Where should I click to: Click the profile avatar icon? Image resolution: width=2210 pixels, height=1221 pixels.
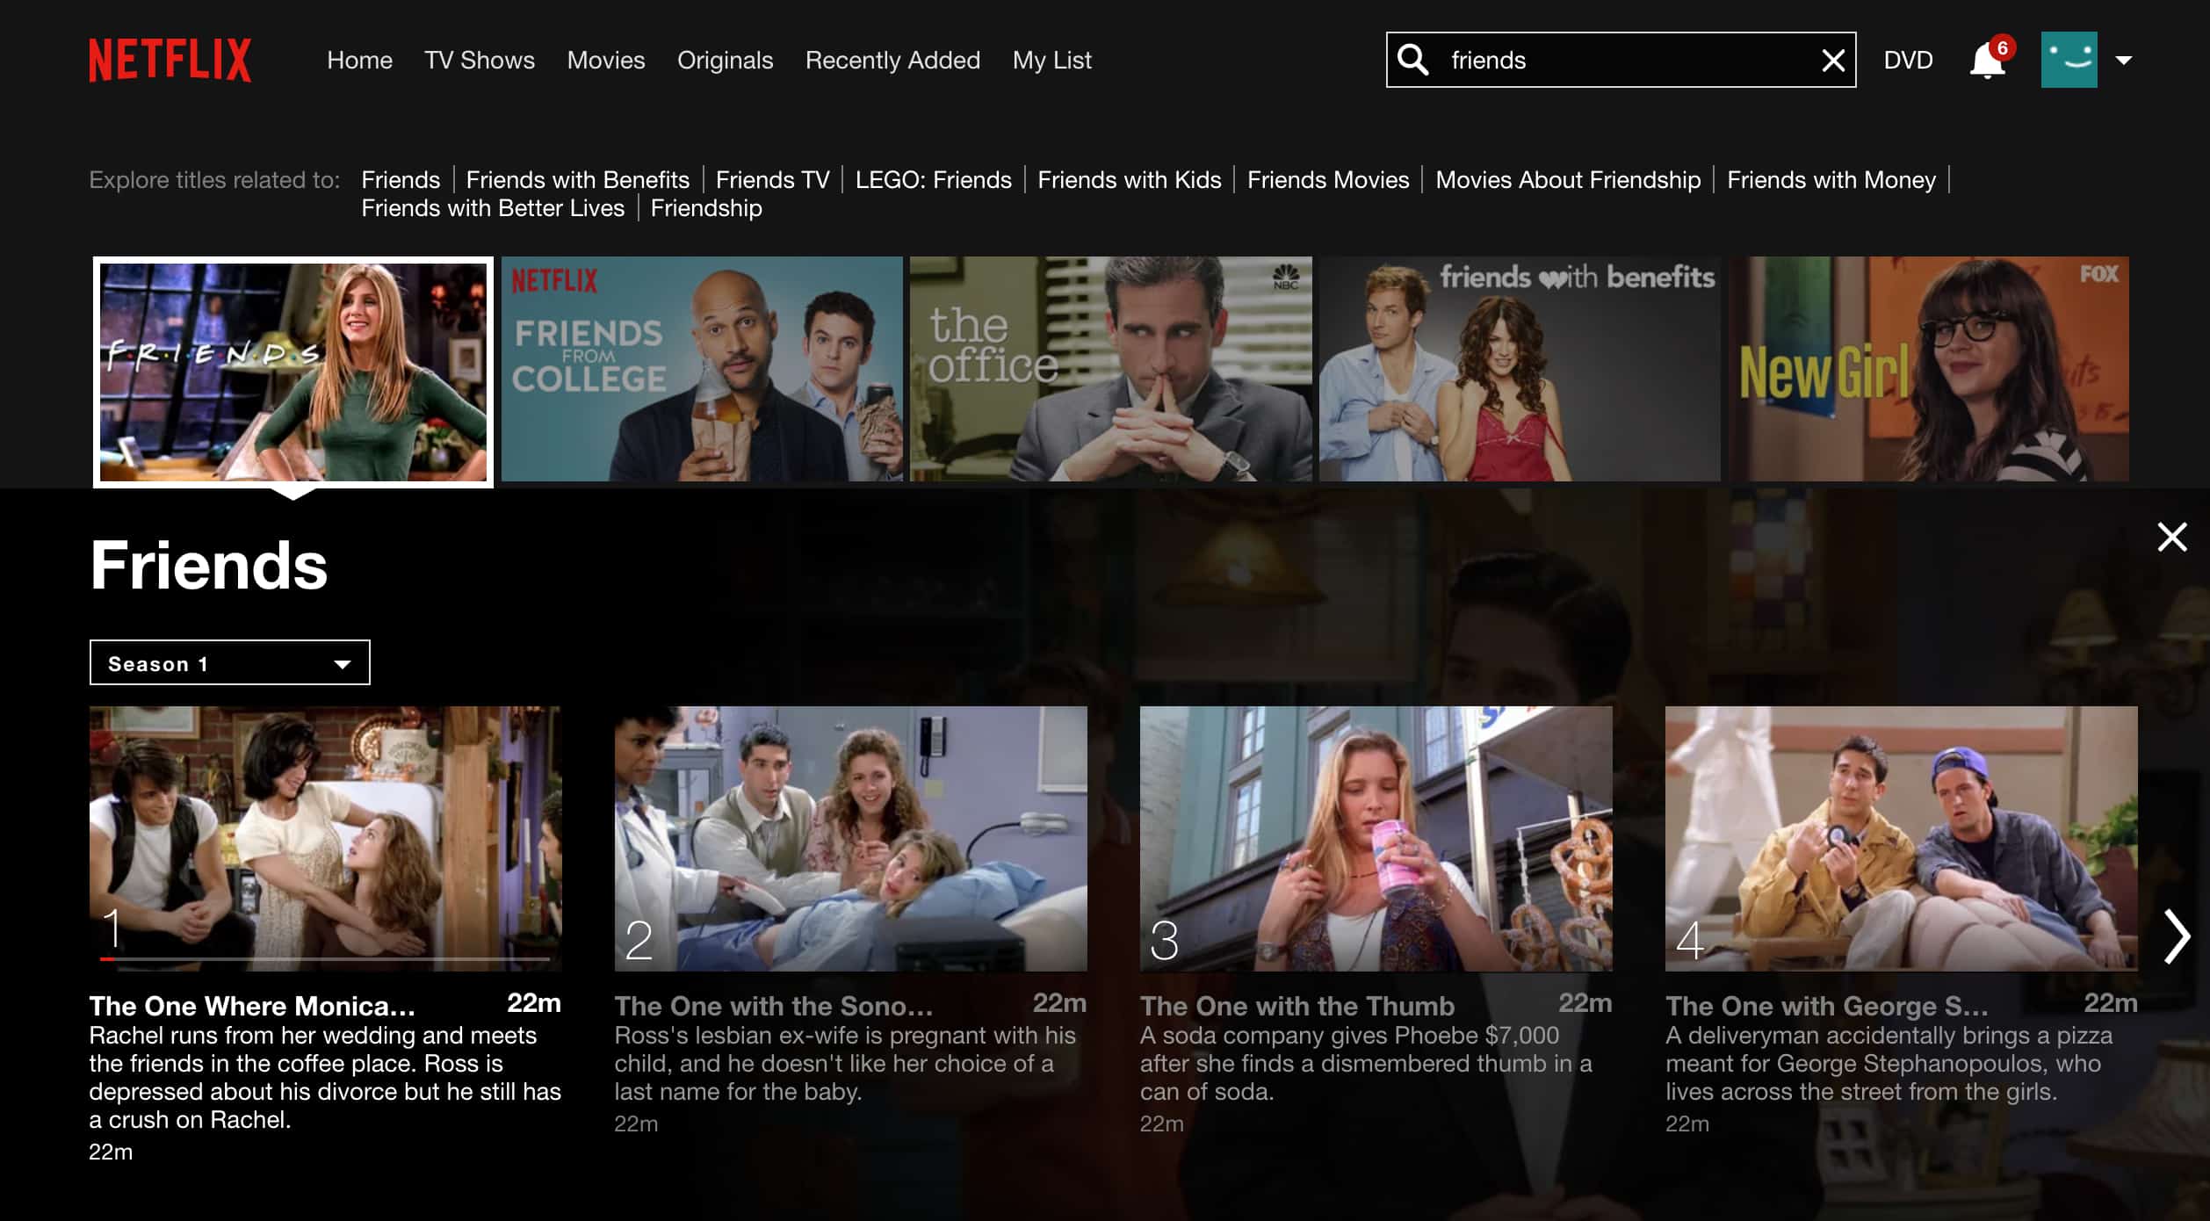pyautogui.click(x=2070, y=60)
